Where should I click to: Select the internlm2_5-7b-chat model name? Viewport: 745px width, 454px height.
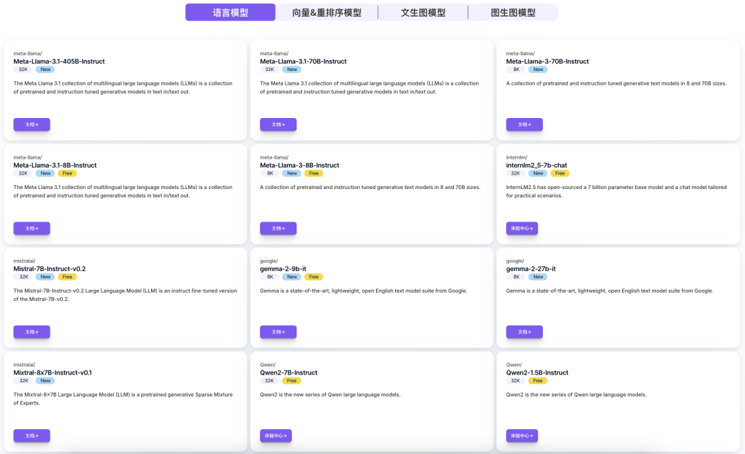[x=537, y=166]
